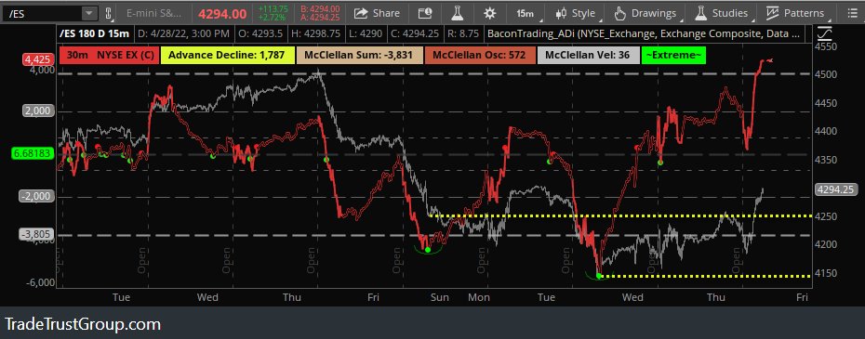The height and width of the screenshot is (339, 865).
Task: Click the McClellan Osc: 572 label
Action: click(x=480, y=55)
